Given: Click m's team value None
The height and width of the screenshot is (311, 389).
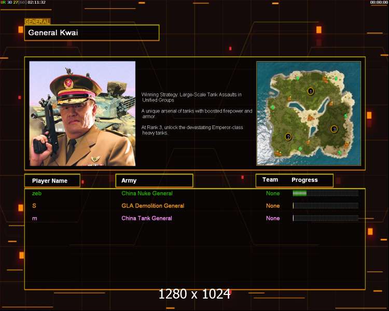Looking at the screenshot, I should [273, 218].
